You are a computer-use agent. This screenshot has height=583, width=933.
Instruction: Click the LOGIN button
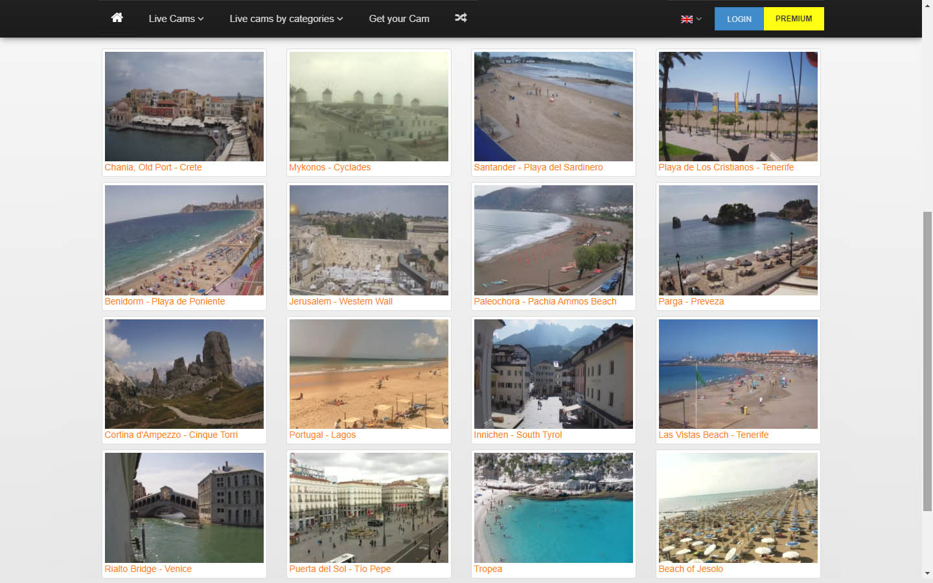(x=739, y=19)
